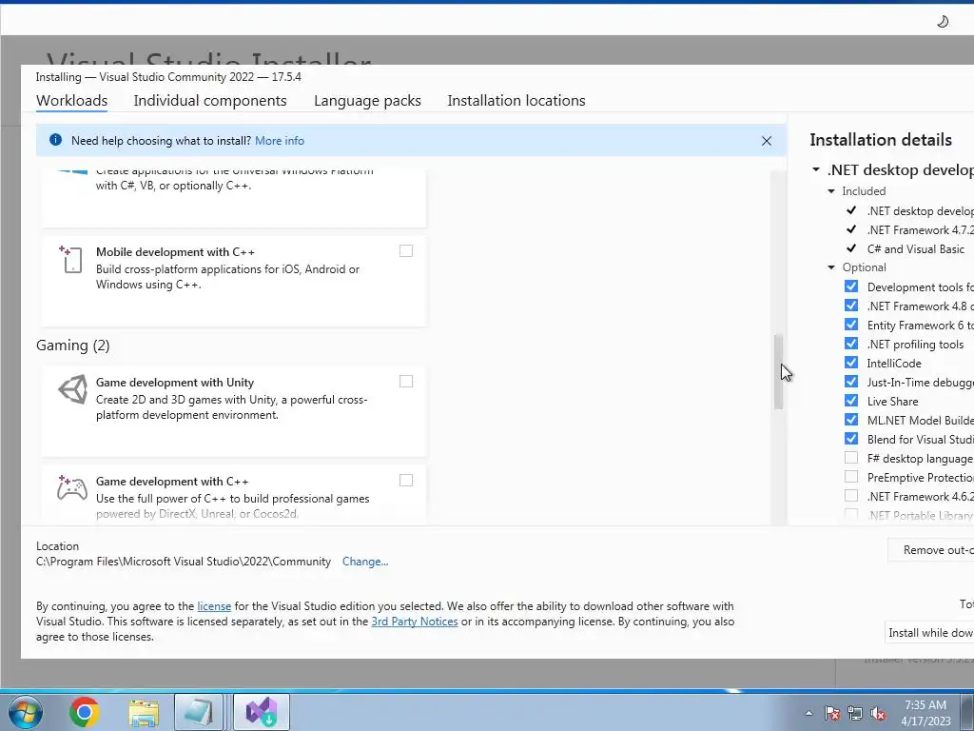This screenshot has height=731, width=974.
Task: Open the More info link
Action: 280,141
